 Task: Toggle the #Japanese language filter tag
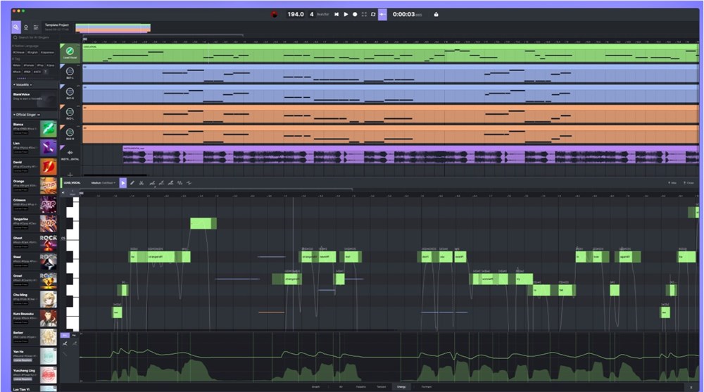(48, 53)
